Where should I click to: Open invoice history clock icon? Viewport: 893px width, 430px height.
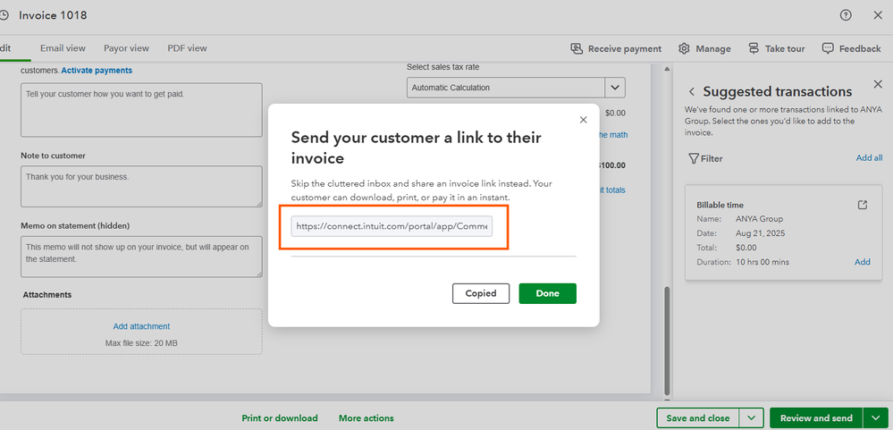coord(4,15)
